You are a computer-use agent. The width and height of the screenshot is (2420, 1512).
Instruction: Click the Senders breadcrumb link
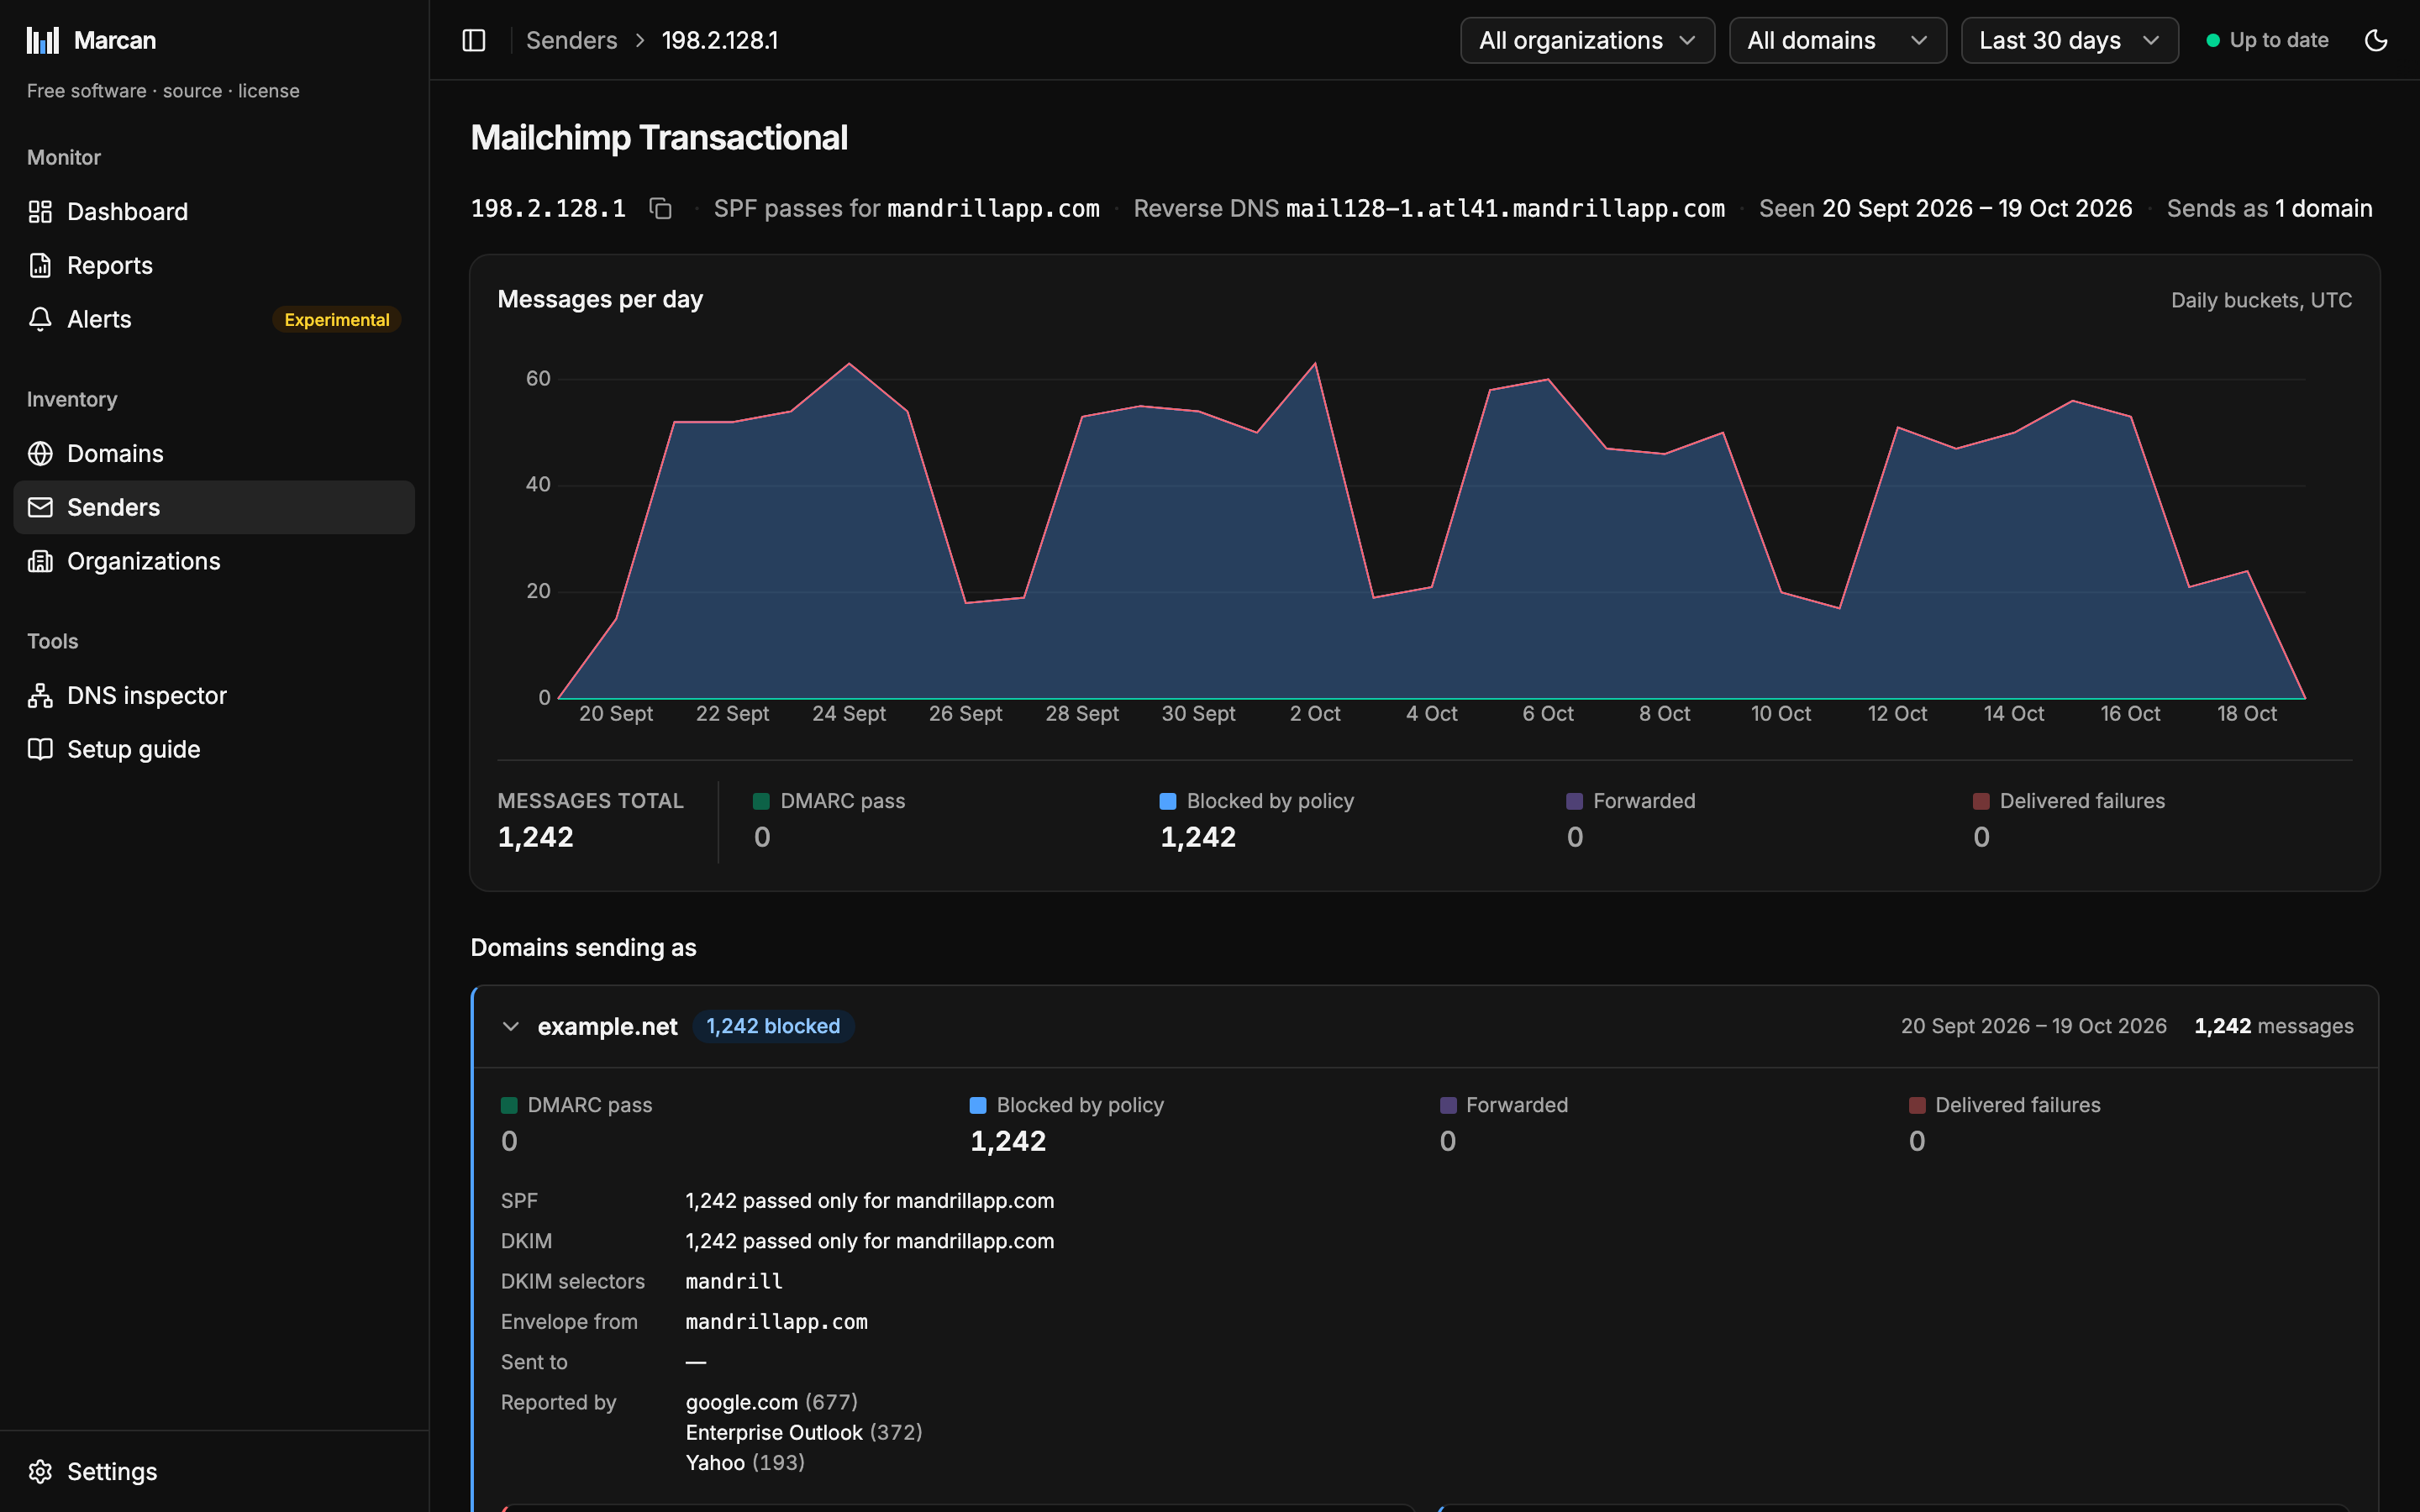coord(571,40)
